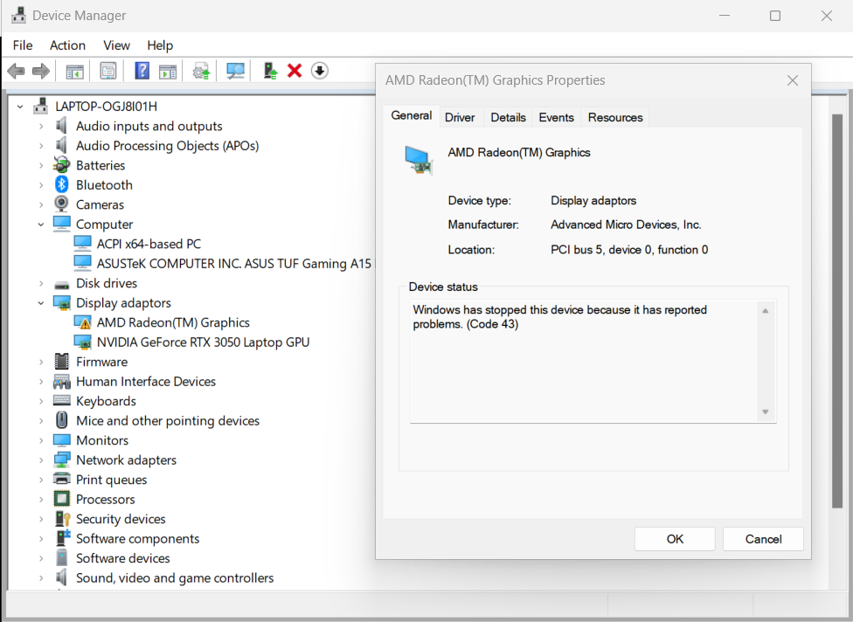The image size is (853, 622).
Task: Collapse the Computer category
Action: (41, 224)
